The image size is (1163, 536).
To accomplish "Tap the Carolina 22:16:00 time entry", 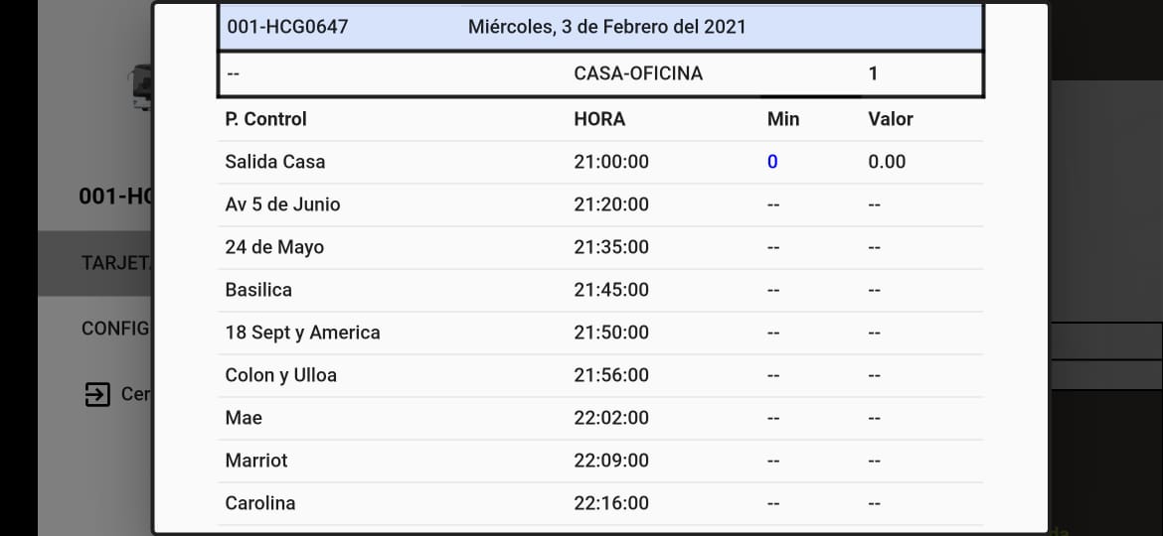I will [x=610, y=503].
